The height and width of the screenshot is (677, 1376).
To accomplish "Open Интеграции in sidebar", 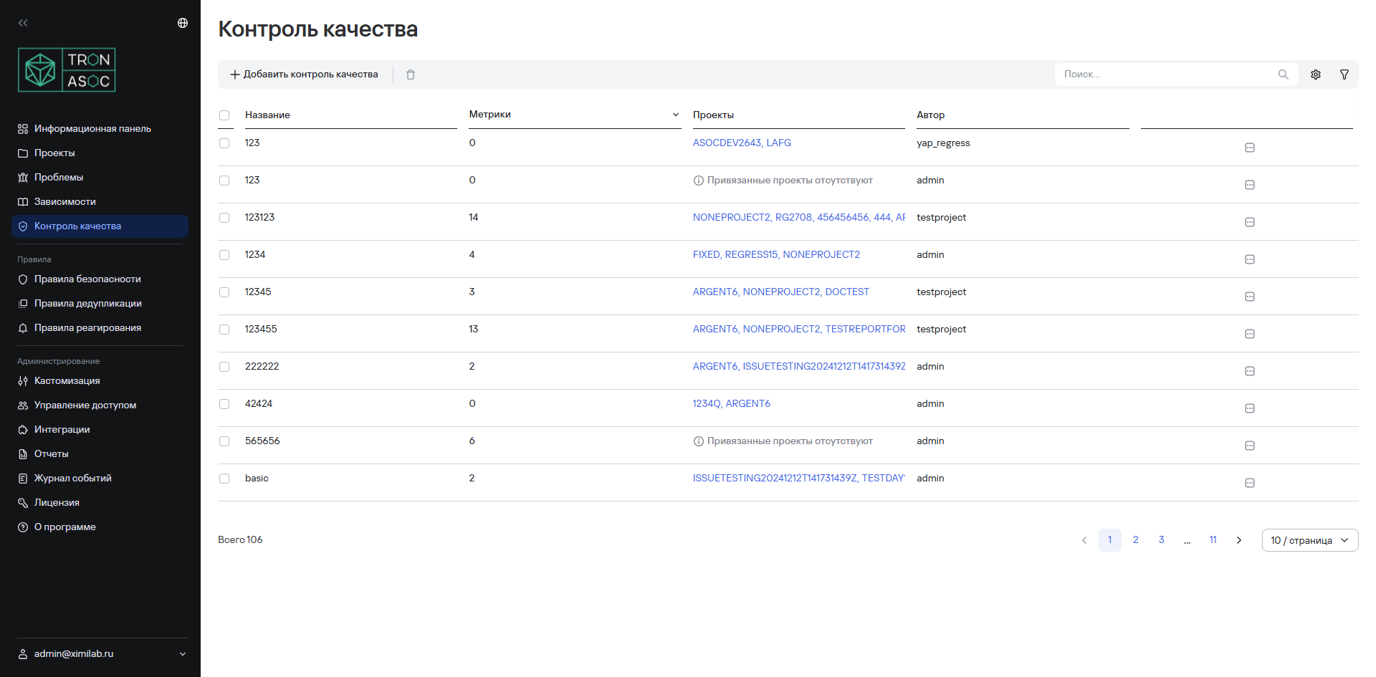I will pos(100,430).
